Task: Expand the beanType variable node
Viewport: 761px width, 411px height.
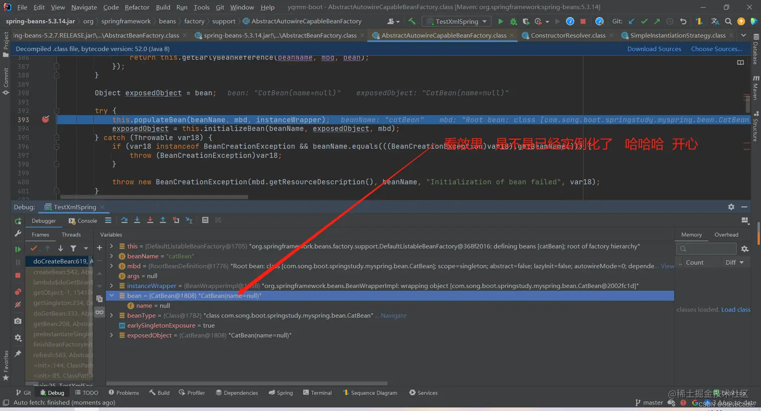Action: [x=112, y=316]
